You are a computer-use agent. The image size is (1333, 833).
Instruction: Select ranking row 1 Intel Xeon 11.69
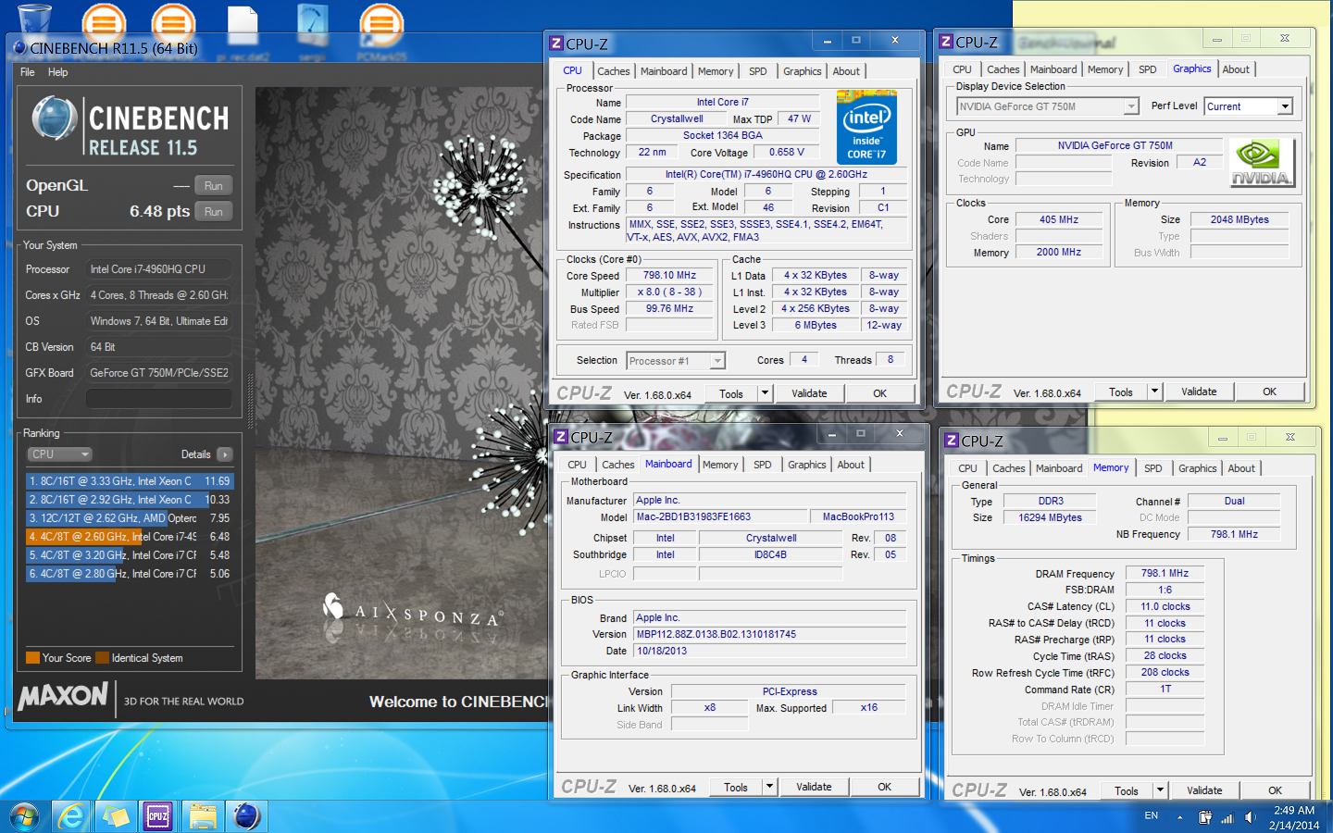click(130, 481)
